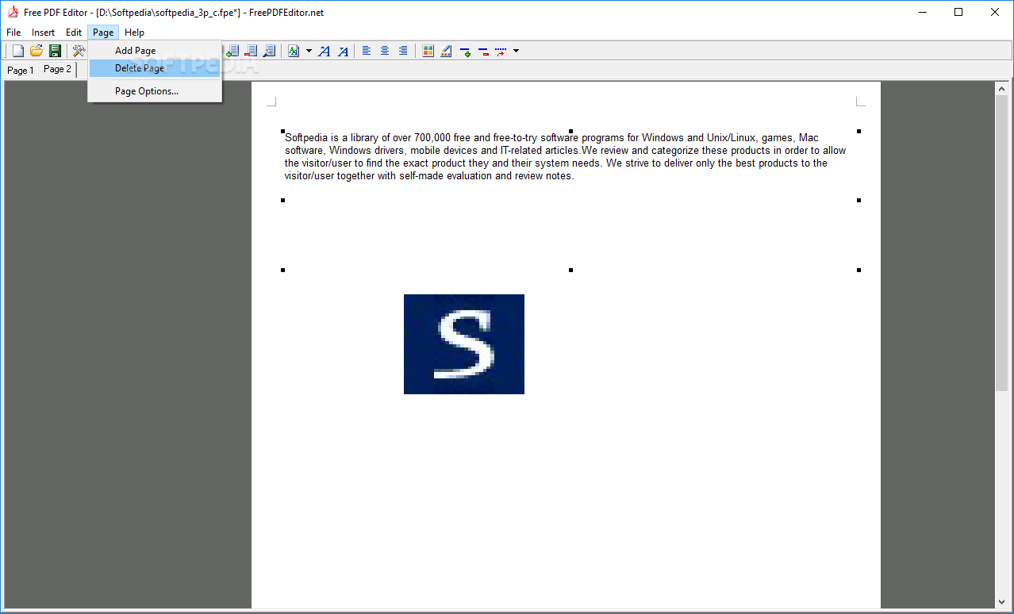This screenshot has height=614, width=1014.
Task: Decrease font size with the smaller A icon
Action: (x=343, y=51)
